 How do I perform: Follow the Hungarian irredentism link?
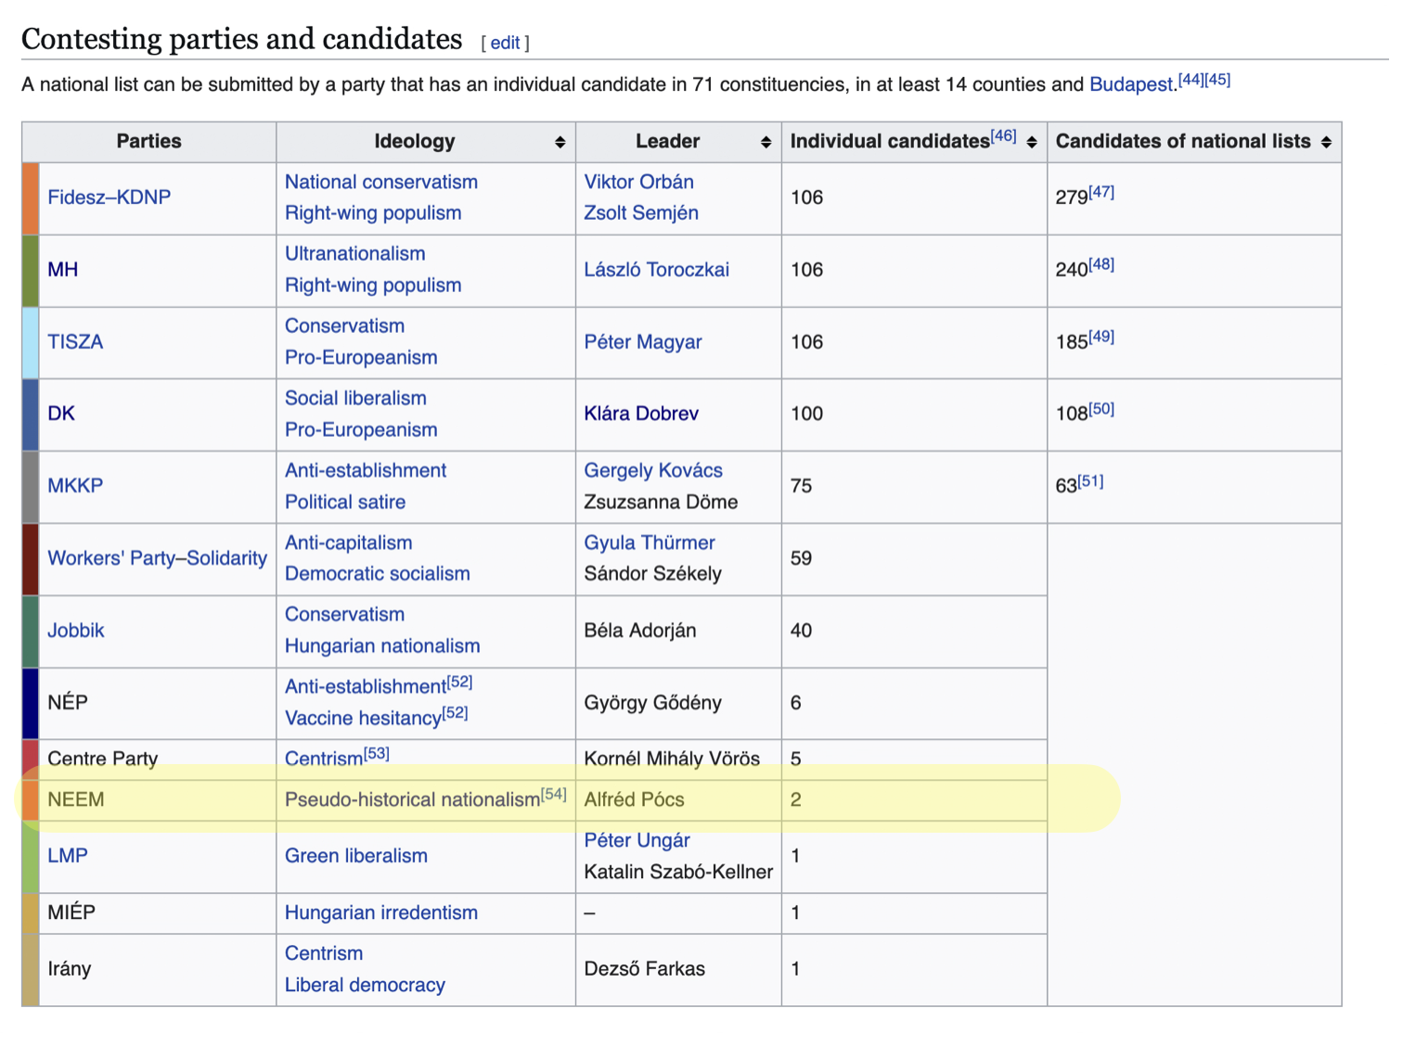[x=381, y=912]
